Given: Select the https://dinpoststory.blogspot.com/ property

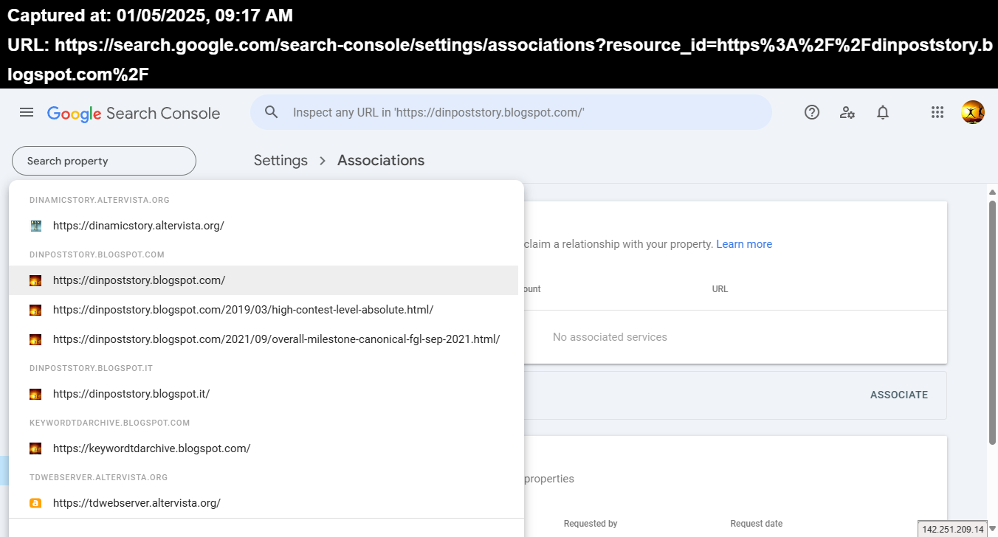Looking at the screenshot, I should coord(140,280).
